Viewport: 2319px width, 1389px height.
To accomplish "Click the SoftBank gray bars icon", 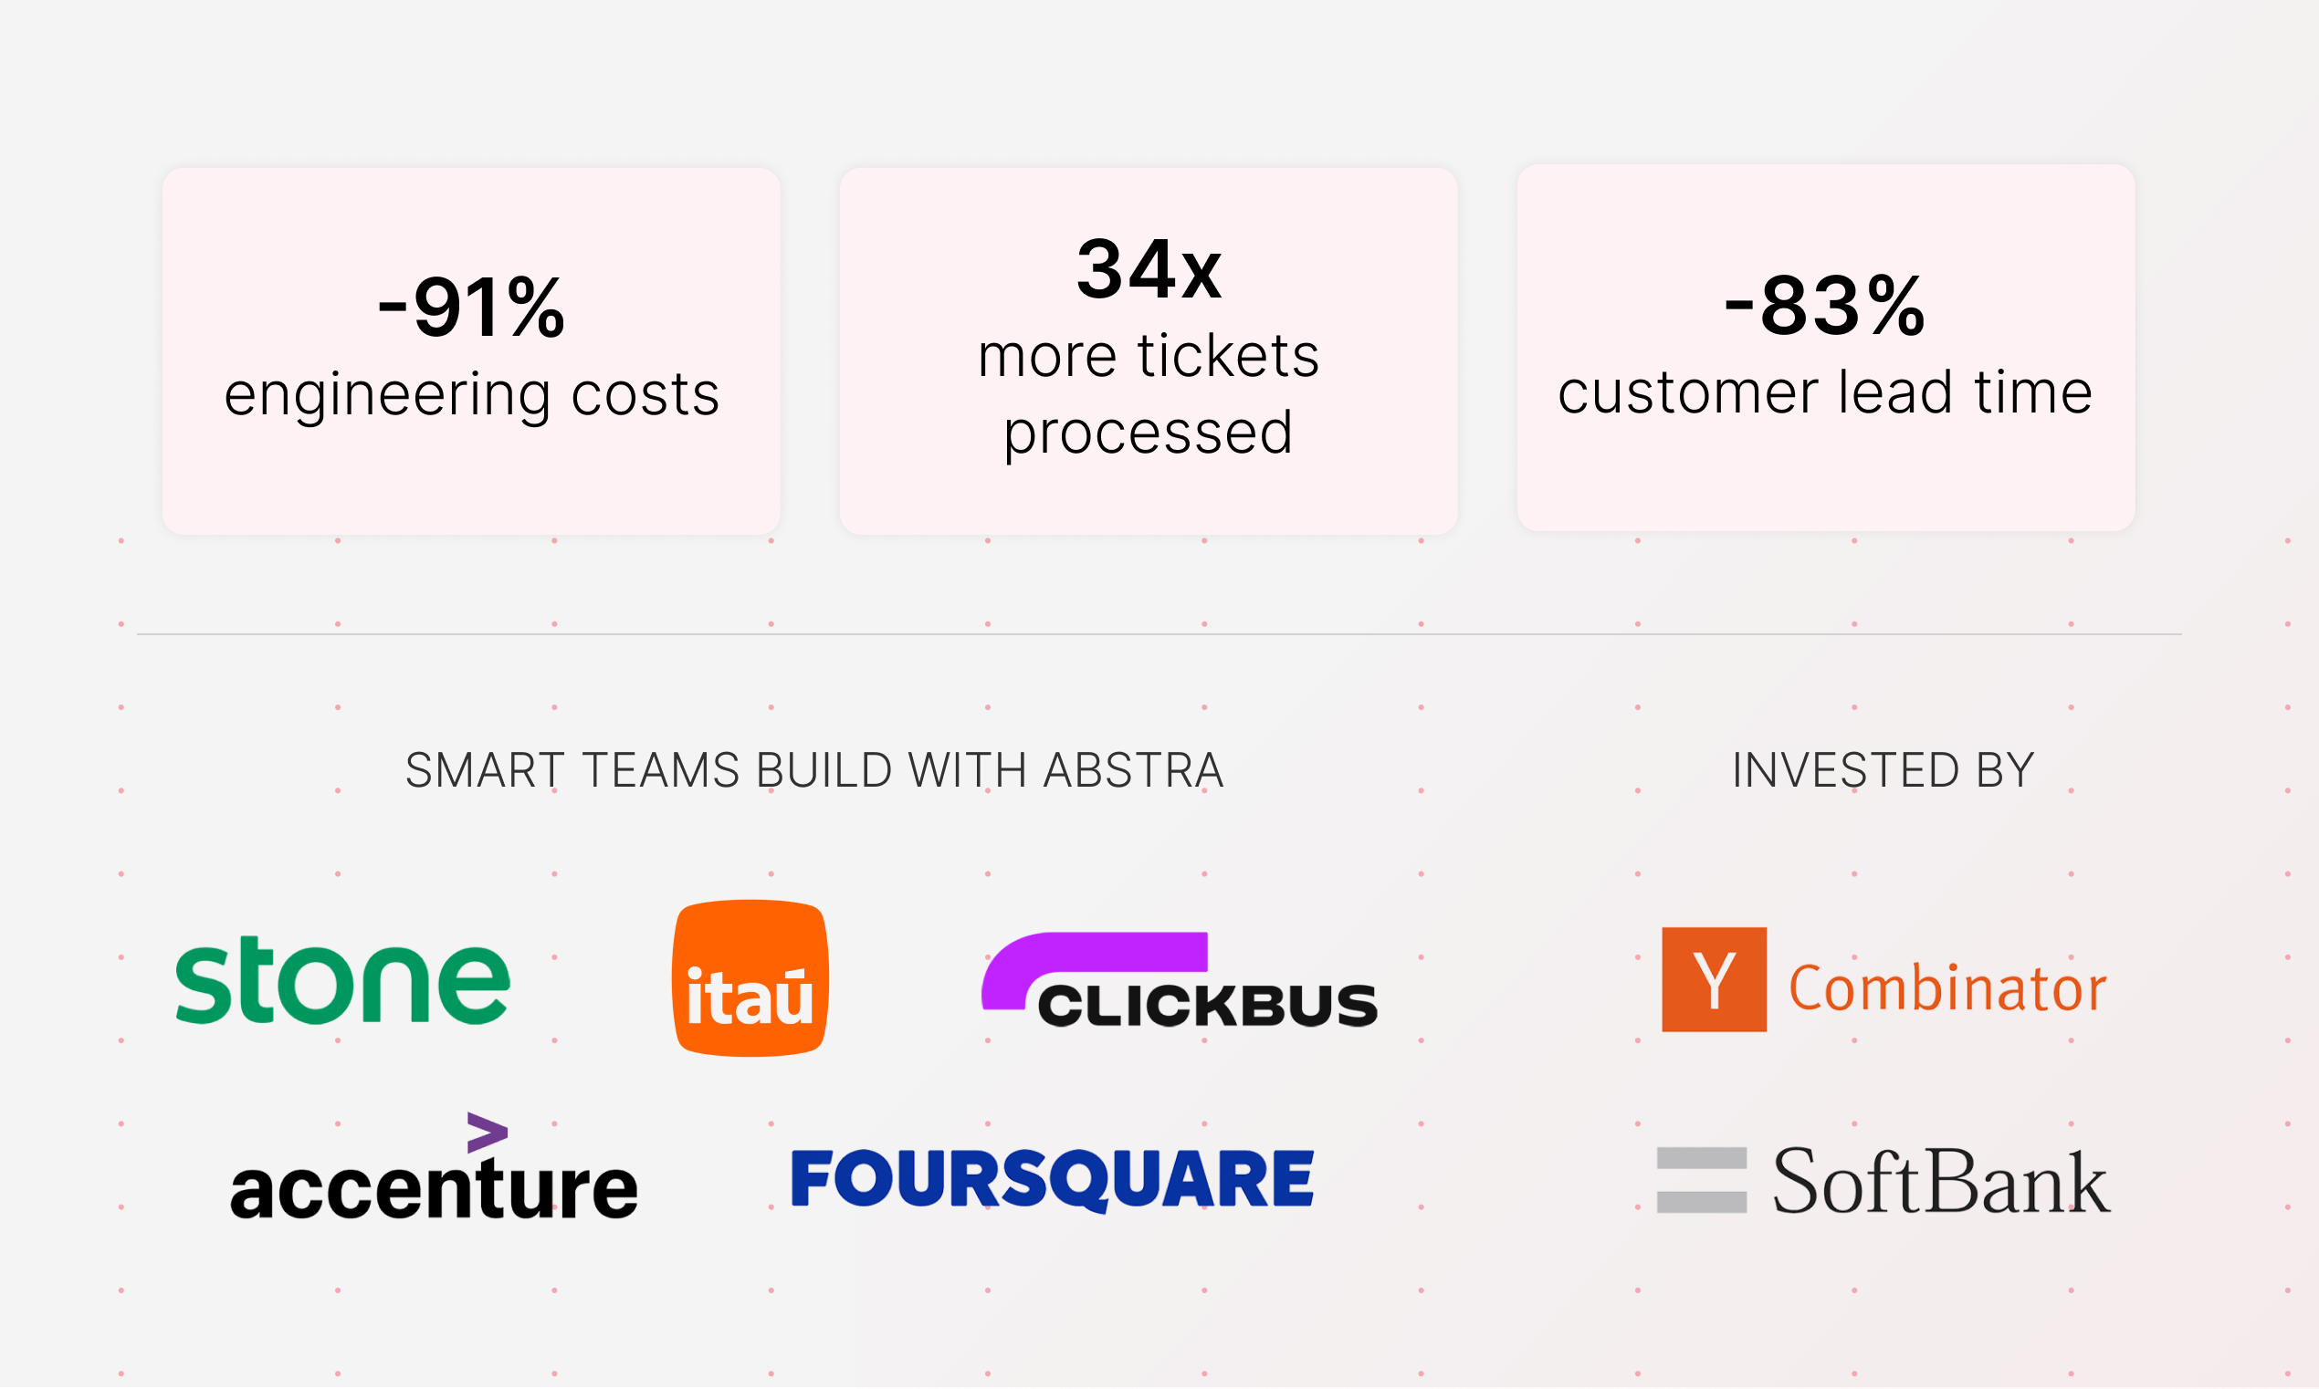I will click(x=1701, y=1179).
